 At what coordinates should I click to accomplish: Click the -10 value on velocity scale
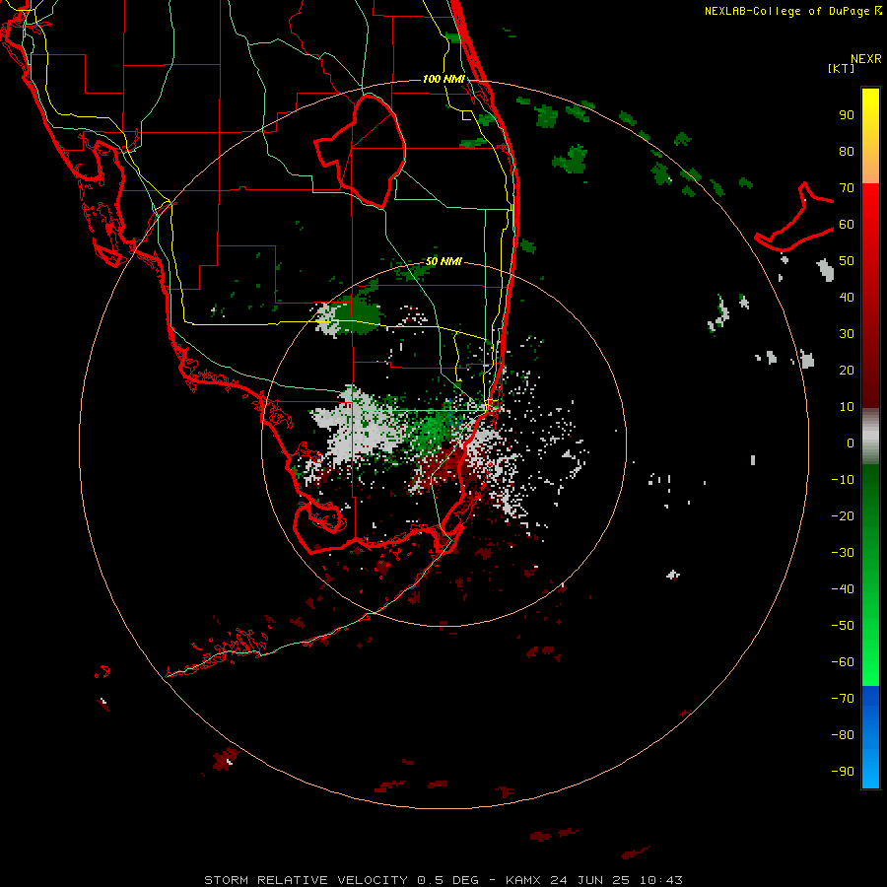point(843,480)
